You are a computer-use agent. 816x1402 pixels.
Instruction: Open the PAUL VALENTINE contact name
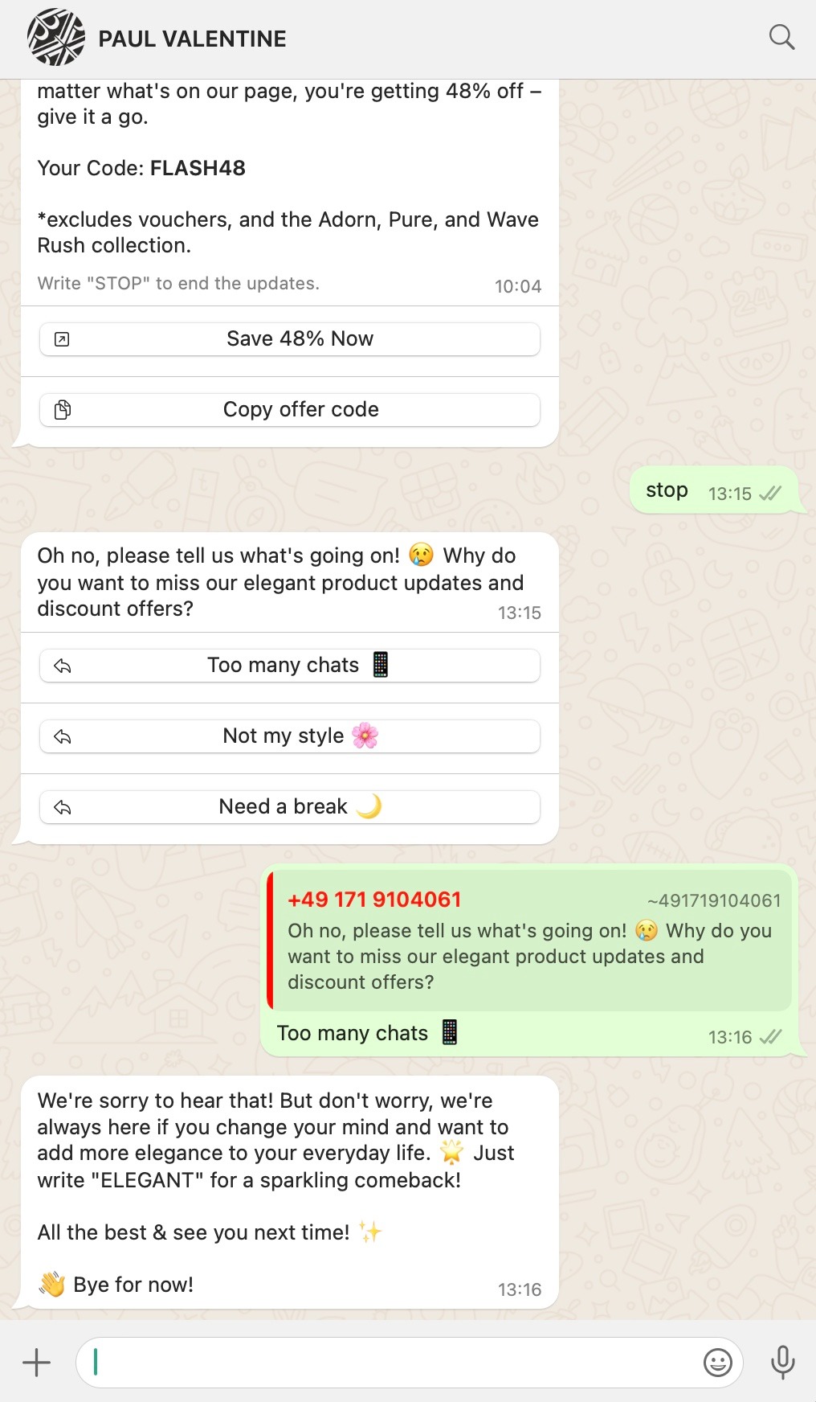point(192,39)
